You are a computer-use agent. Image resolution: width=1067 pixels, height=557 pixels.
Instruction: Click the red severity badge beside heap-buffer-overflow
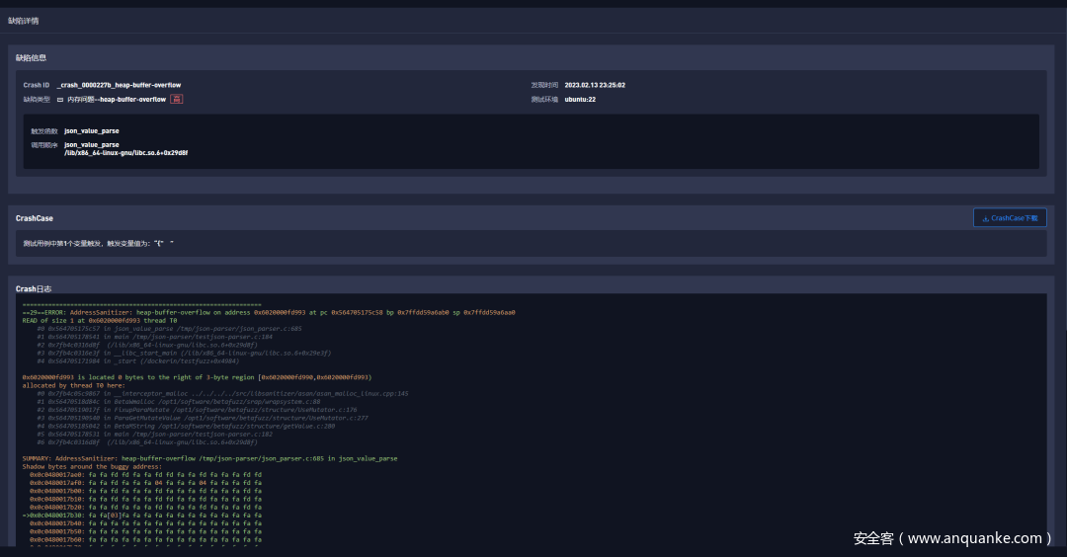[x=177, y=99]
